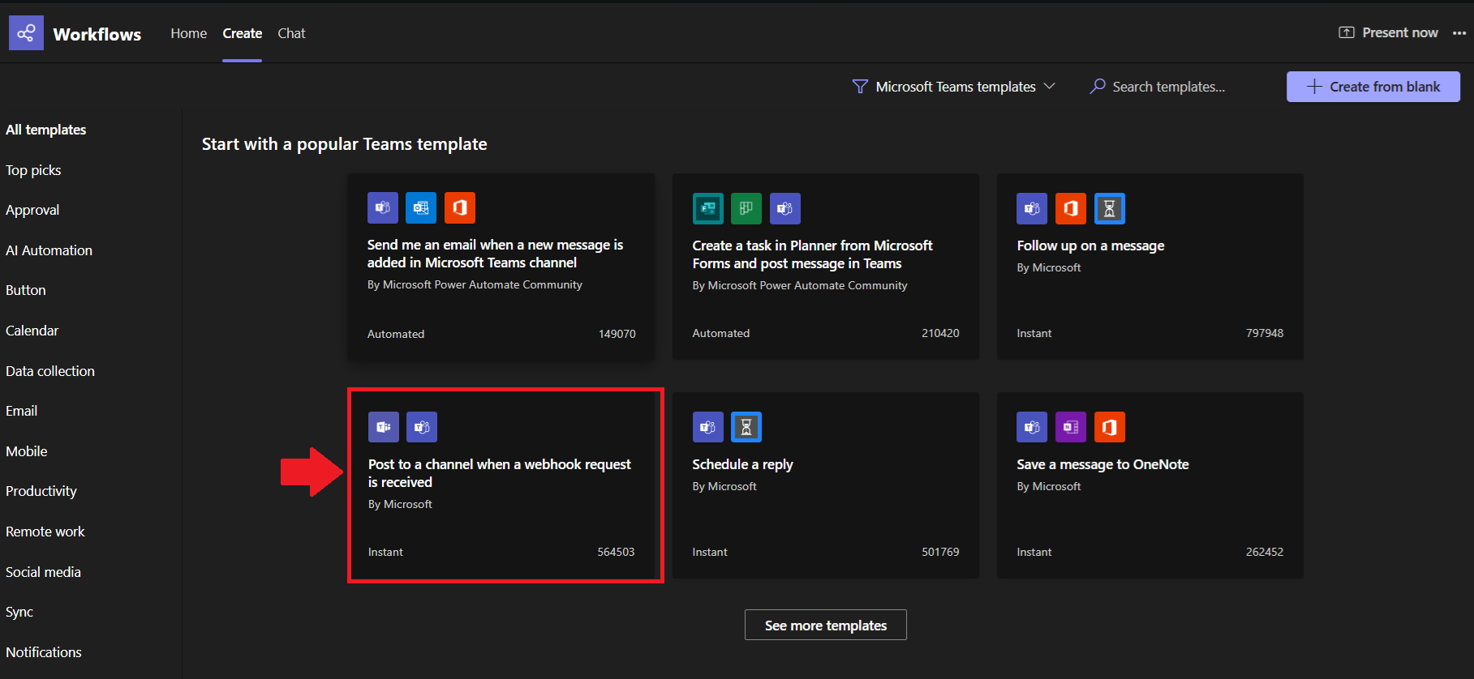
Task: Select the Create tab
Action: [x=242, y=33]
